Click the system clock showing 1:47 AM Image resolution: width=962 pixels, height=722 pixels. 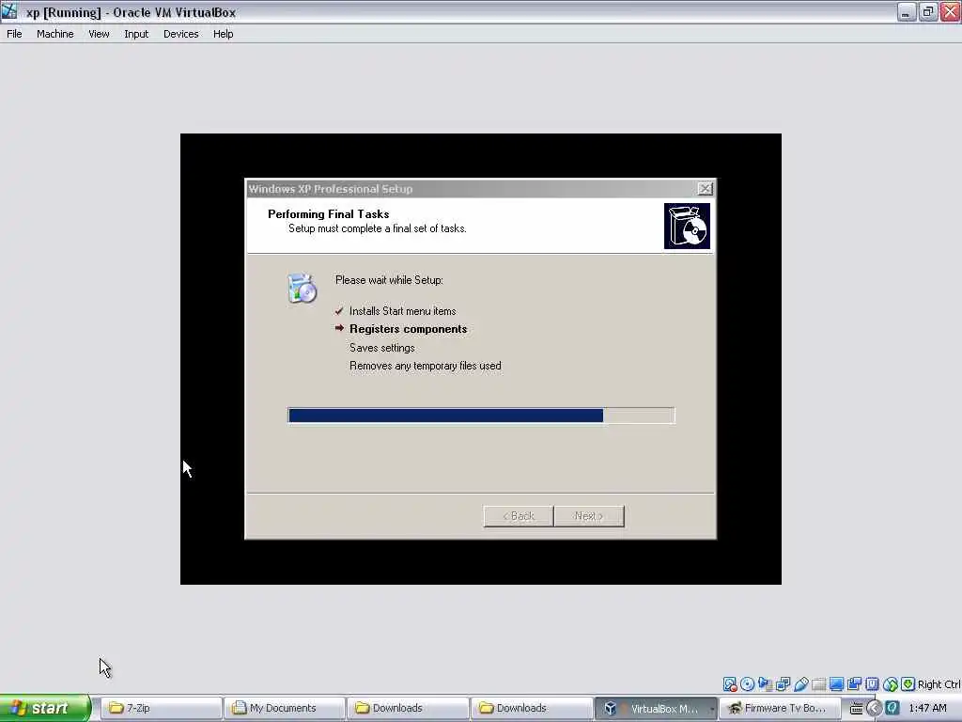927,709
